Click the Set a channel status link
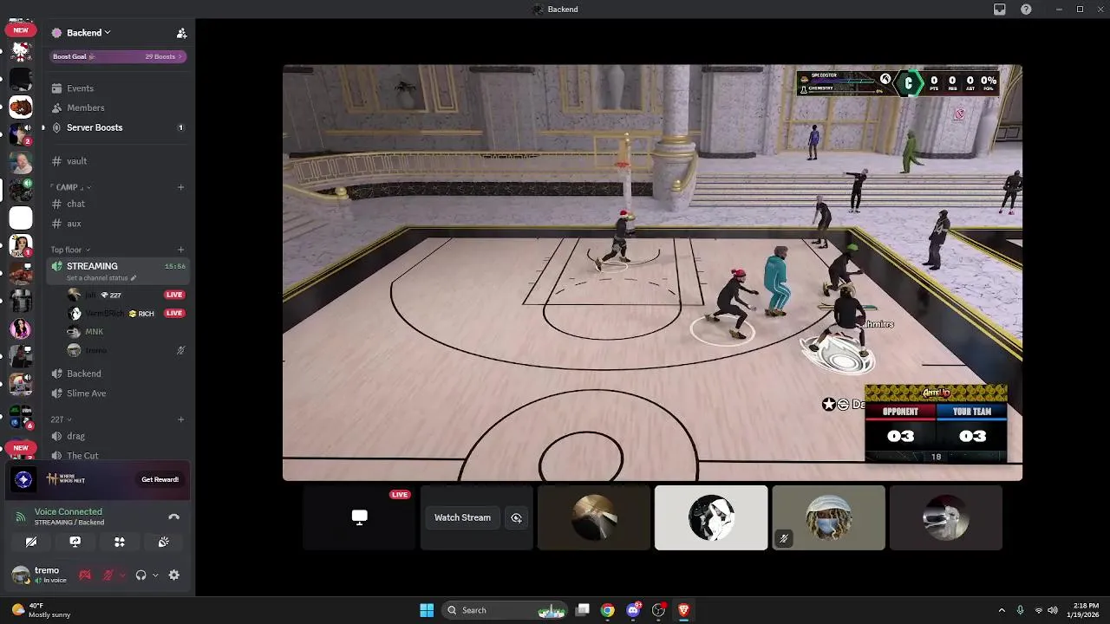1110x624 pixels. point(96,278)
